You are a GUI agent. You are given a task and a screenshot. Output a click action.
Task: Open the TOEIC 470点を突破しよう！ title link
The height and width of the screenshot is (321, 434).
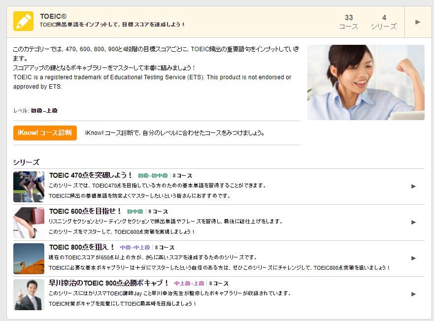(90, 175)
